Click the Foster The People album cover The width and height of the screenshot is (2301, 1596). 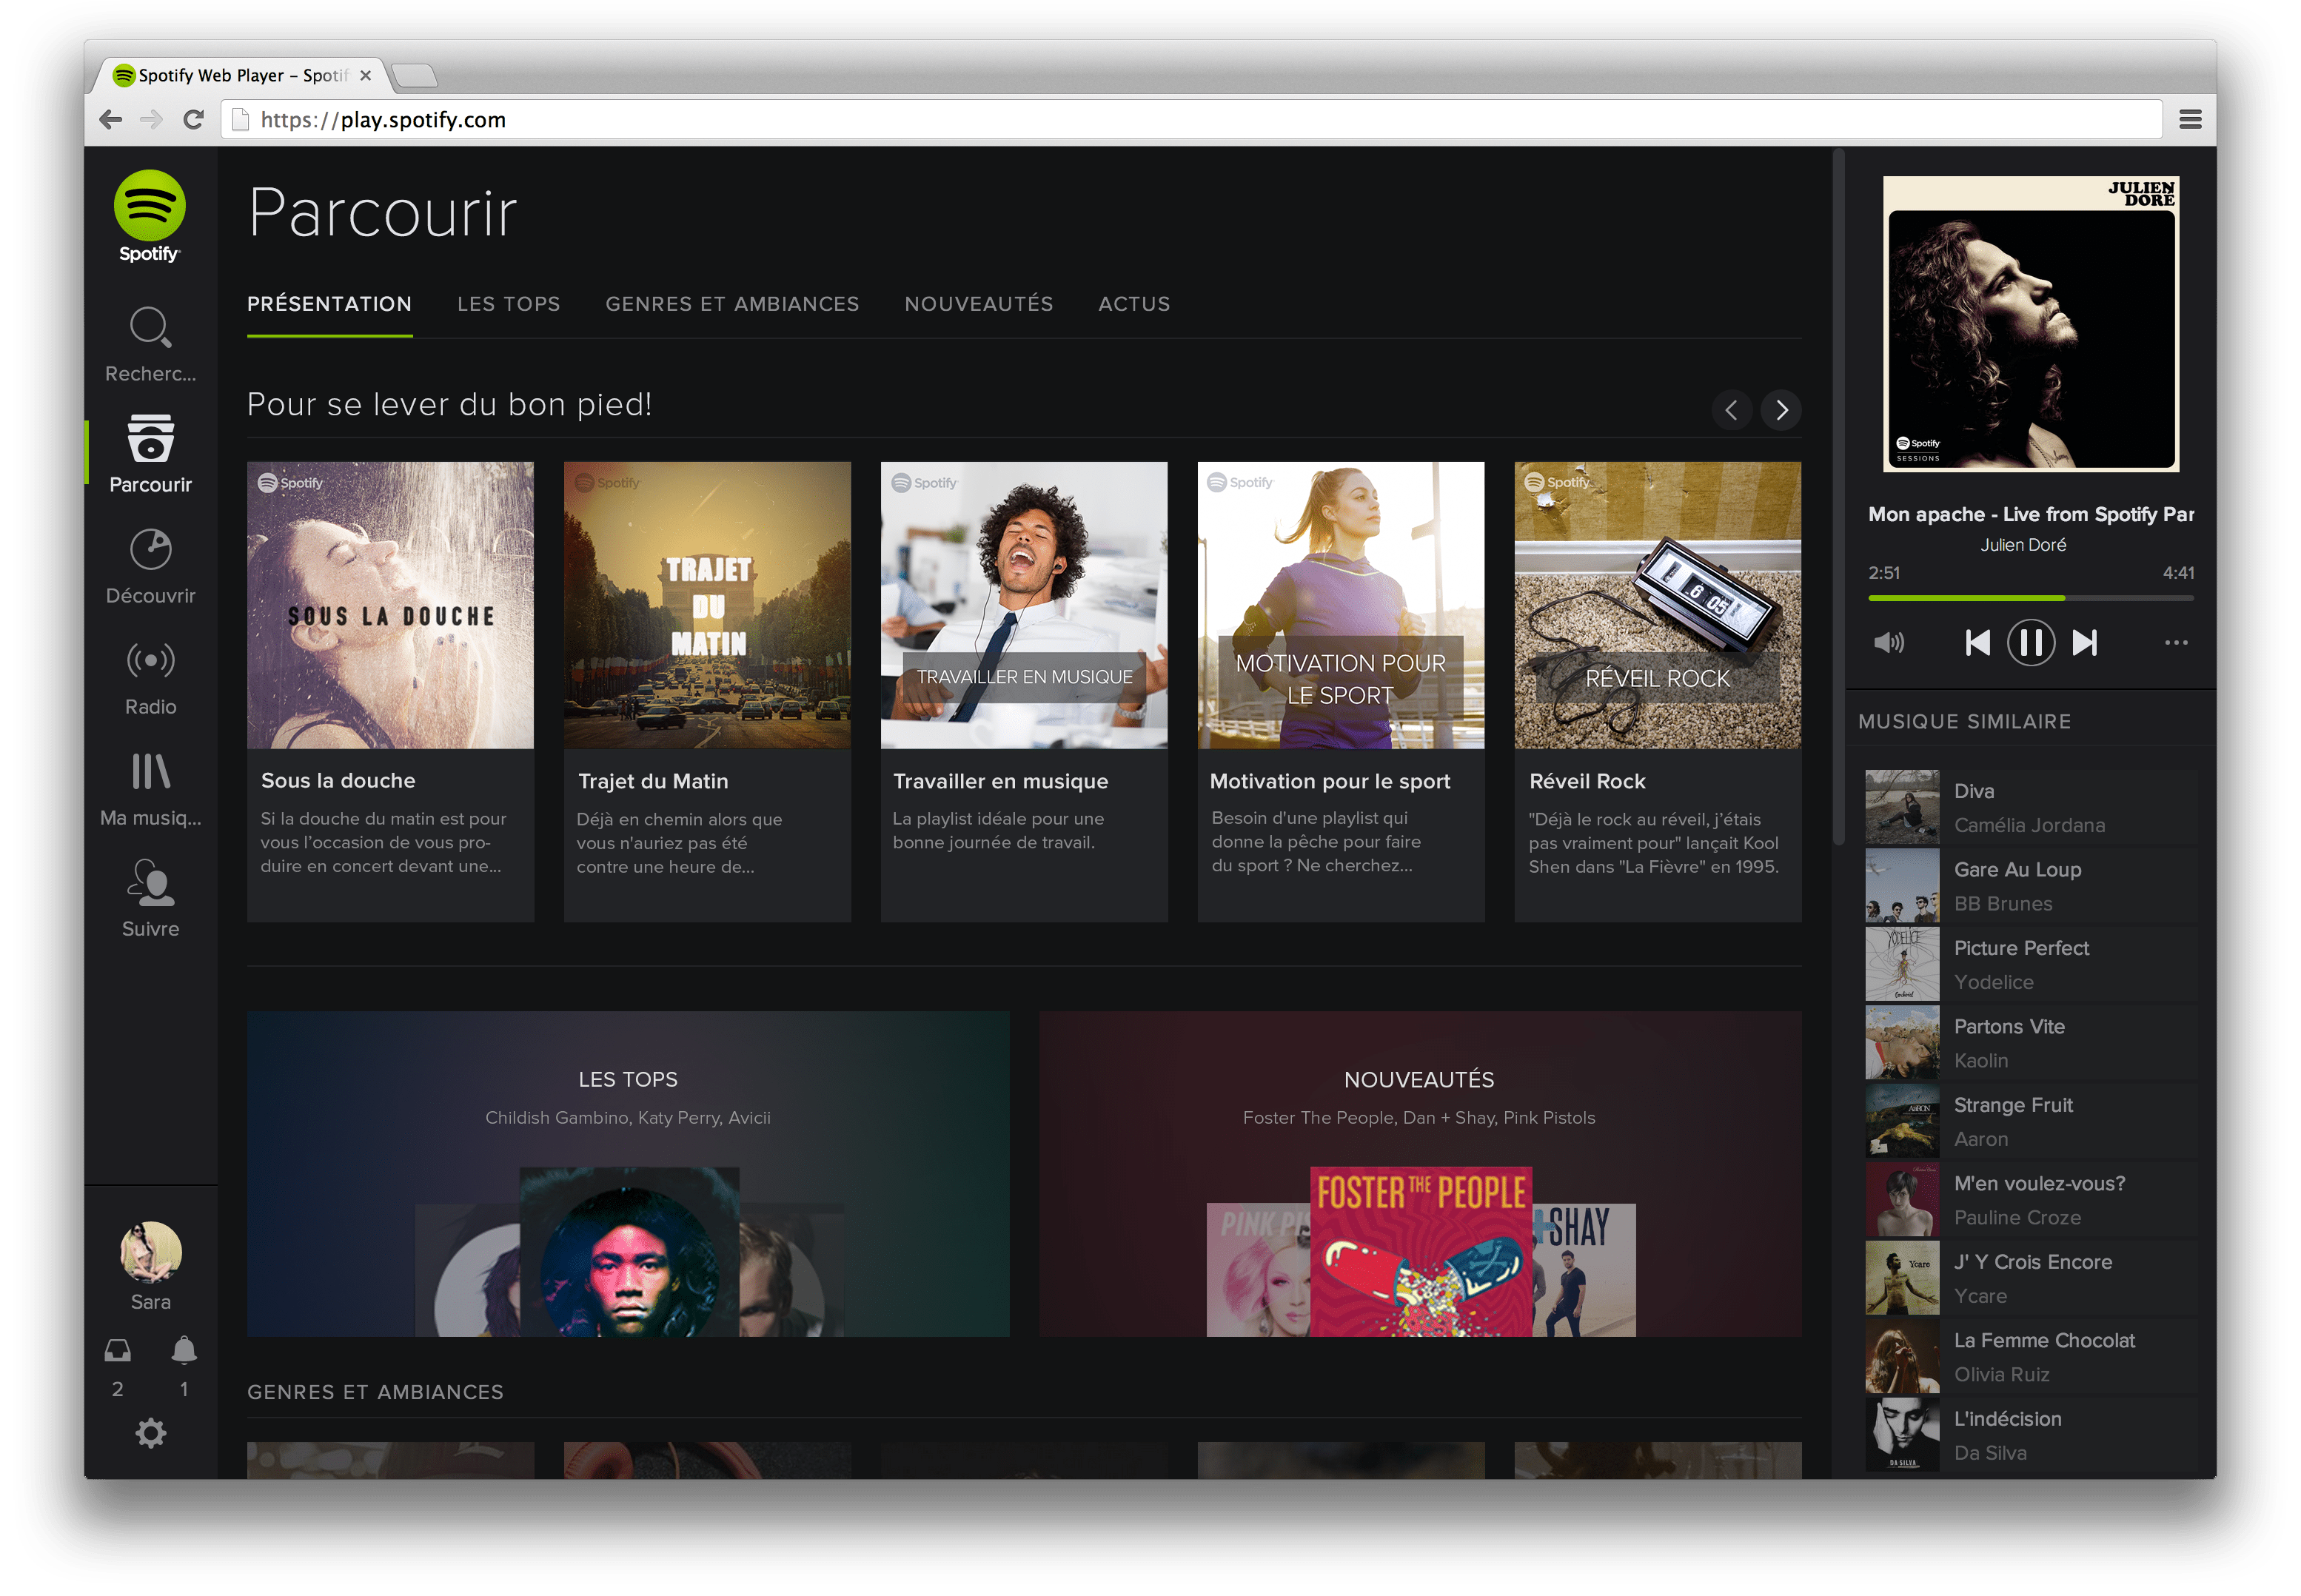coord(1420,1251)
